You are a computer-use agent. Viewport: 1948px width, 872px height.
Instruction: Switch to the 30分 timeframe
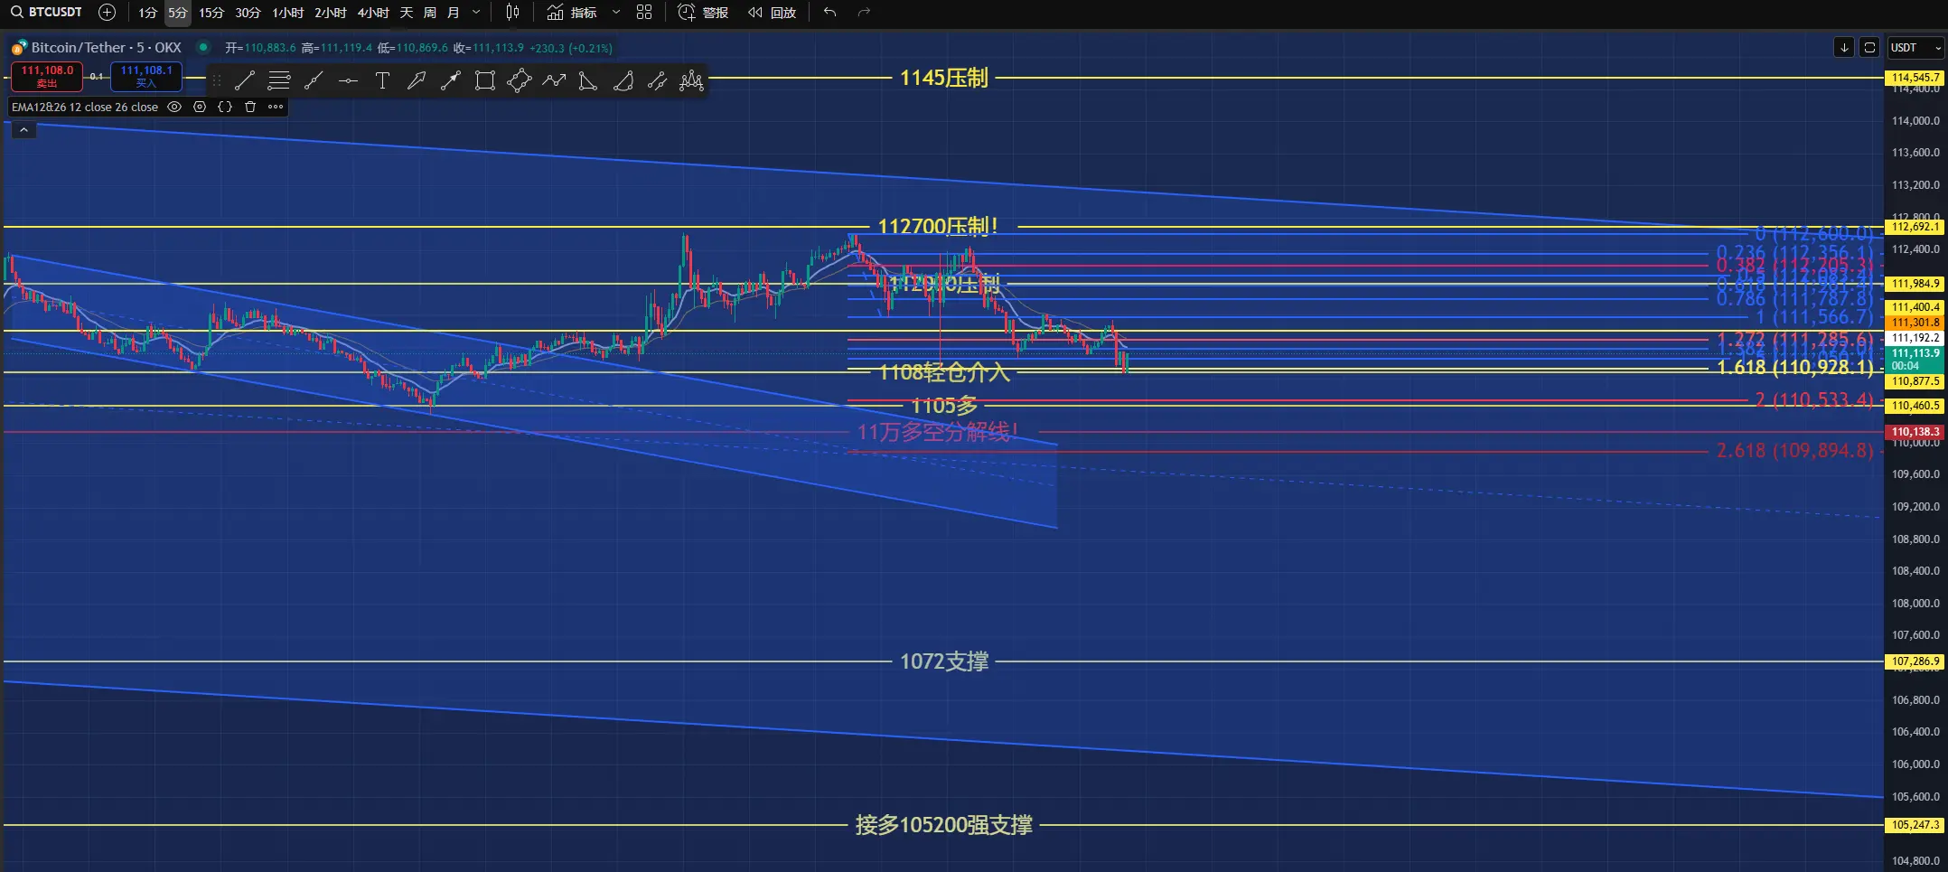248,13
